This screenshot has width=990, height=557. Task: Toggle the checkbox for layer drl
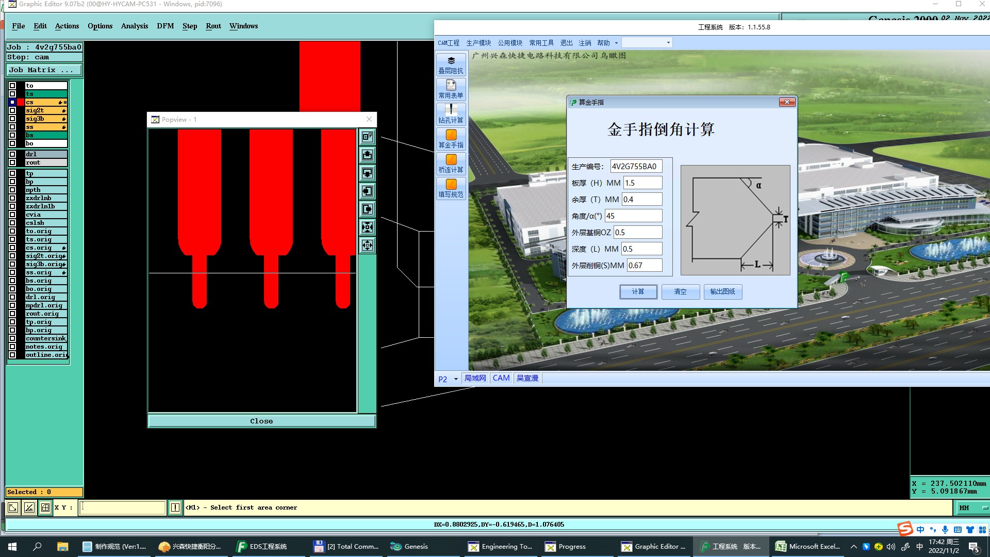tap(12, 154)
